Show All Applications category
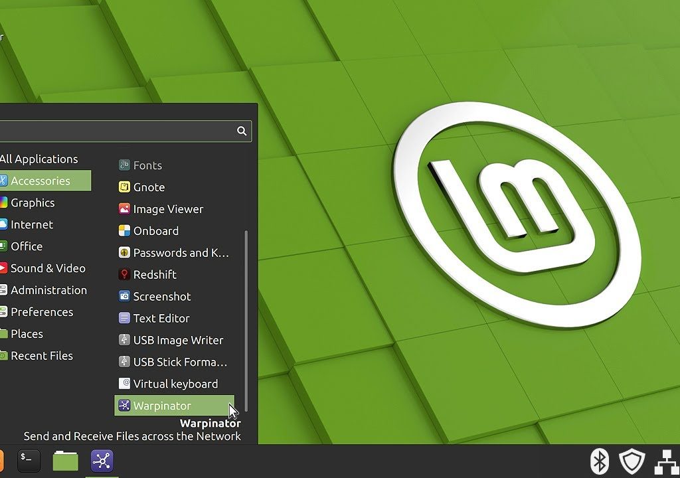The width and height of the screenshot is (680, 478). tap(39, 159)
